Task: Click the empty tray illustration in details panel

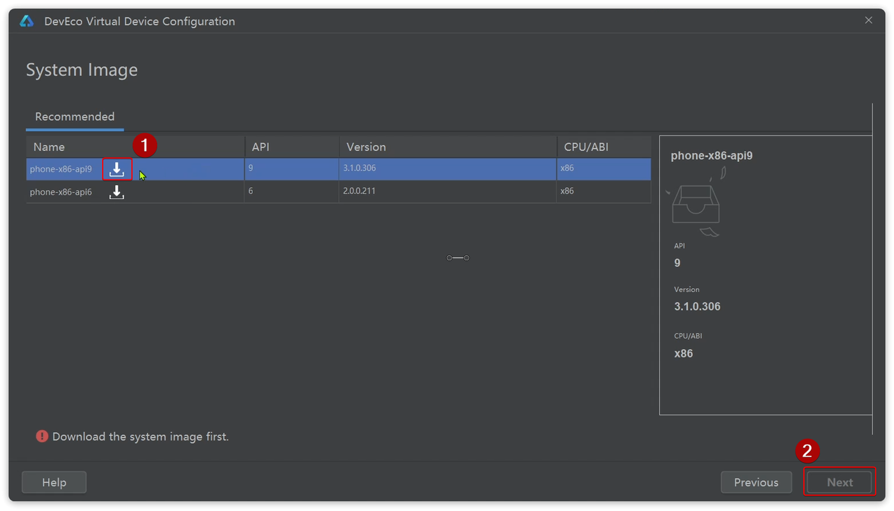Action: [696, 203]
